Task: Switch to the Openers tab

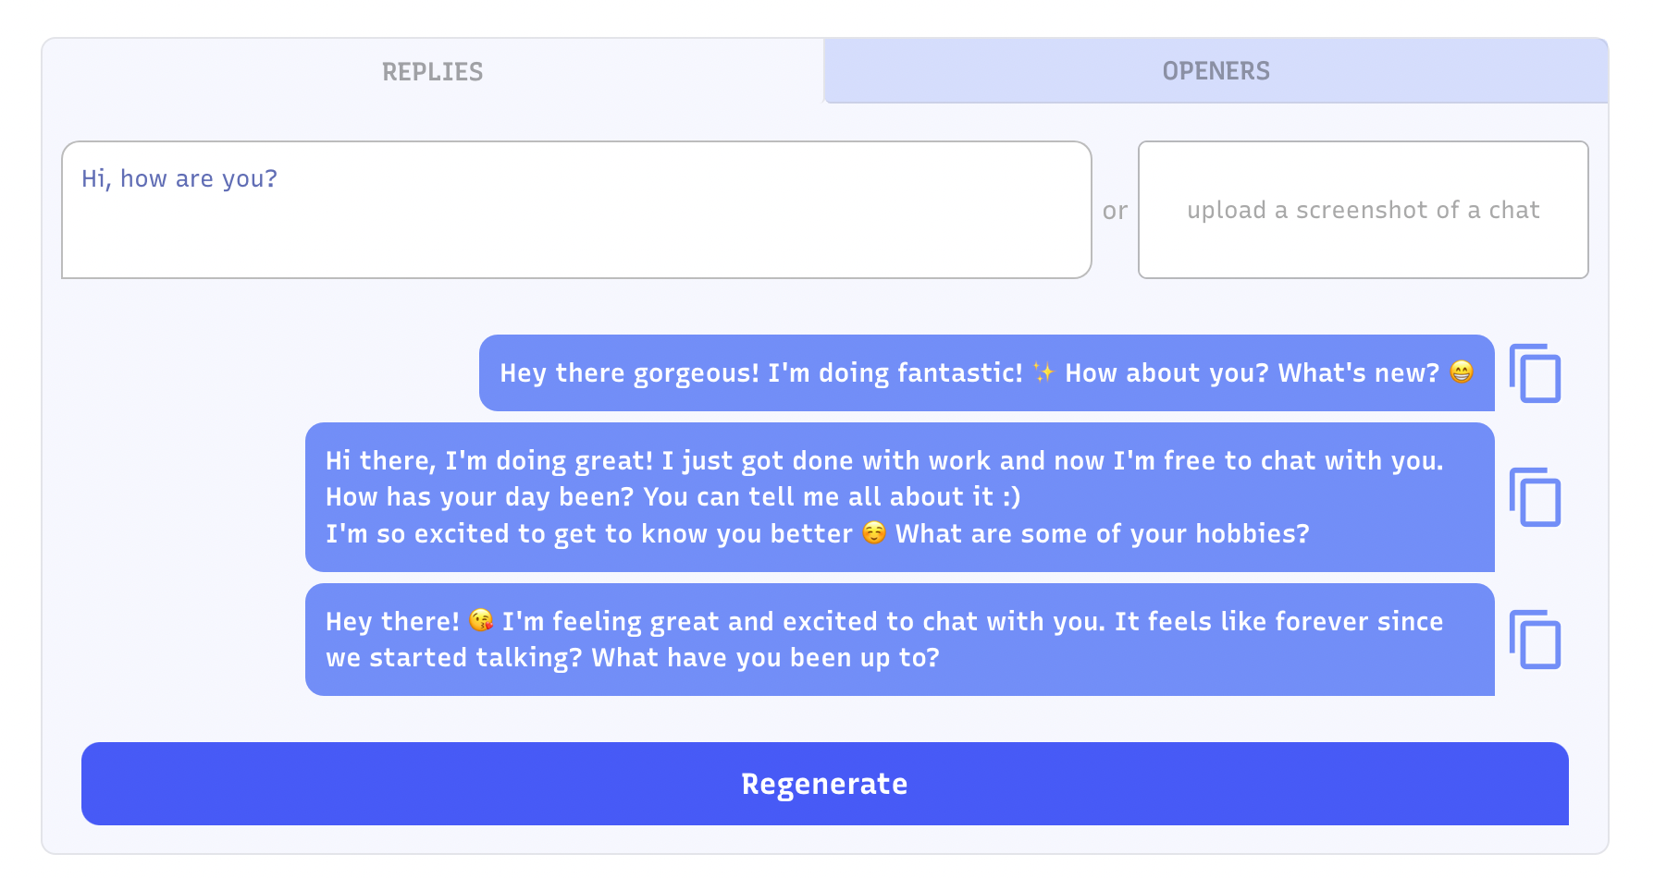Action: [1216, 71]
